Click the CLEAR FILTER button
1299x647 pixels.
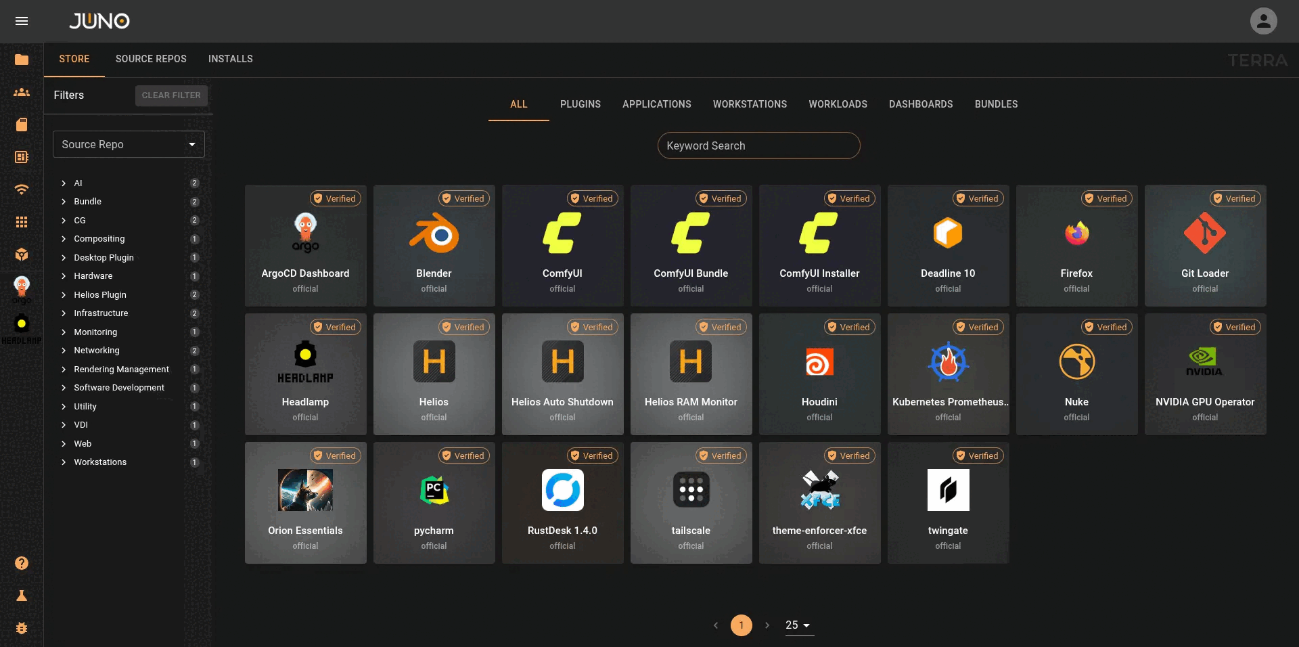click(171, 95)
